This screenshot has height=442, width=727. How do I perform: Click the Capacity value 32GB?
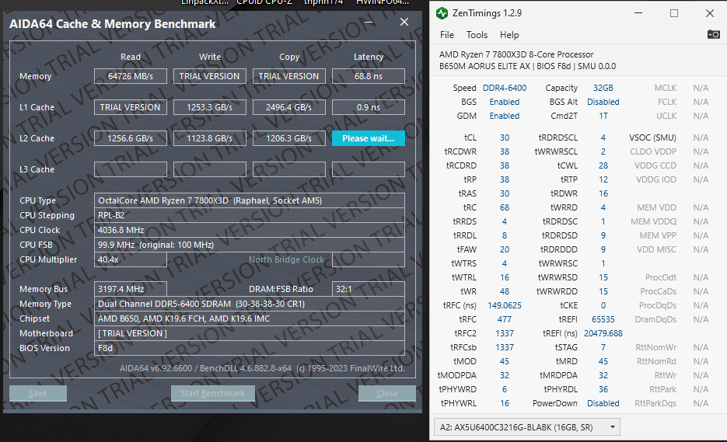(603, 88)
